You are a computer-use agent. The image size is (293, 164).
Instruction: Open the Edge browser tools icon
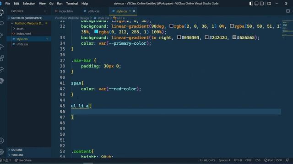point(2,81)
